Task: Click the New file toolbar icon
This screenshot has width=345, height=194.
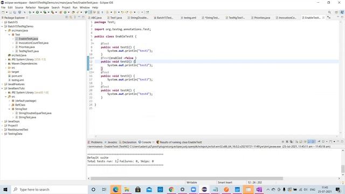Action: click(x=3, y=12)
